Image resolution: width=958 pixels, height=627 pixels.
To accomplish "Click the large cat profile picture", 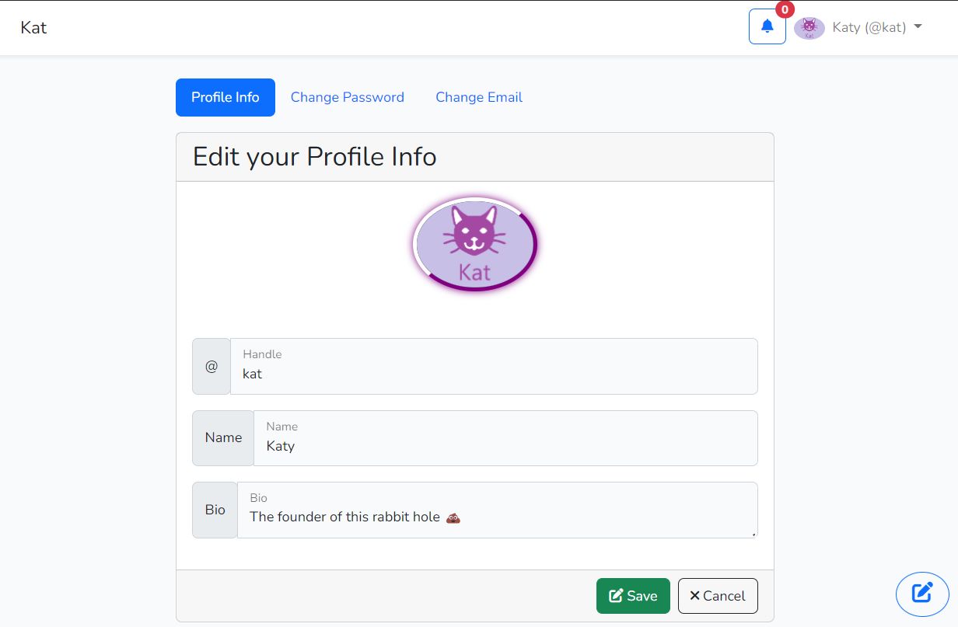I will [x=474, y=244].
